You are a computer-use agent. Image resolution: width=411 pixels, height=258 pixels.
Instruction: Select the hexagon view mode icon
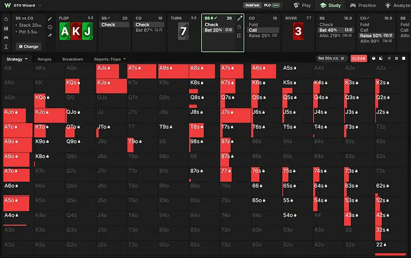coord(373,59)
